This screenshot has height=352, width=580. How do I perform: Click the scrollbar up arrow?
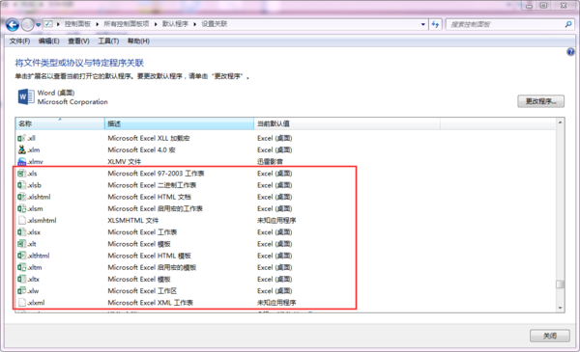(560, 122)
